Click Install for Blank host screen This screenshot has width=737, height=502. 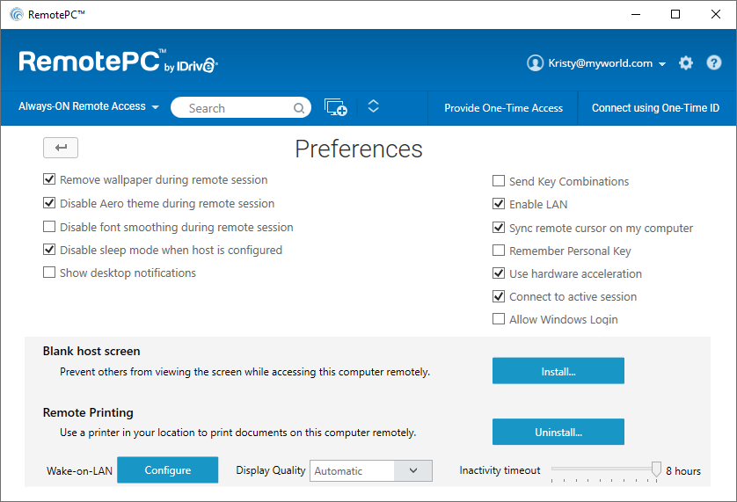[558, 371]
